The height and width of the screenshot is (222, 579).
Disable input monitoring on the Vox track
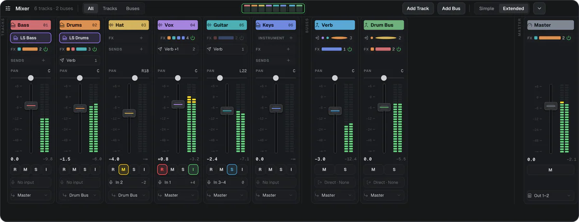pos(193,170)
